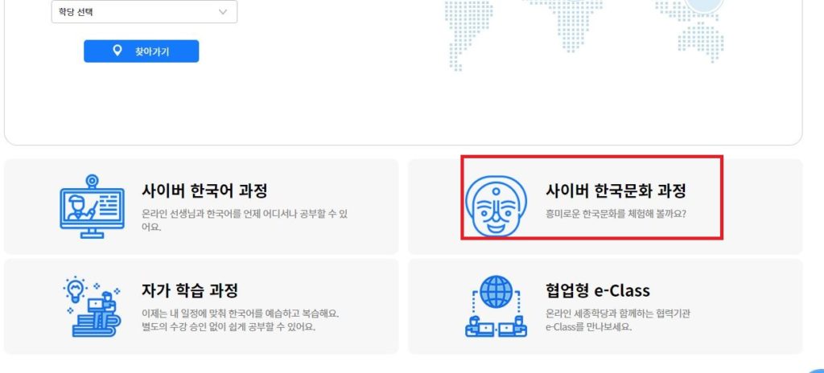Viewport: 824px width, 373px height.
Task: Open the 사이버 한국어 과정 title link
Action: point(204,191)
